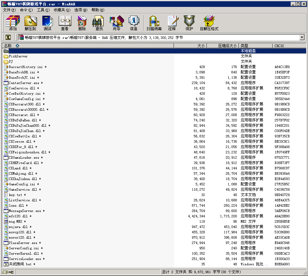Sort by CRC32 column header
Viewport: 308px width, 276px height.
click(x=279, y=46)
